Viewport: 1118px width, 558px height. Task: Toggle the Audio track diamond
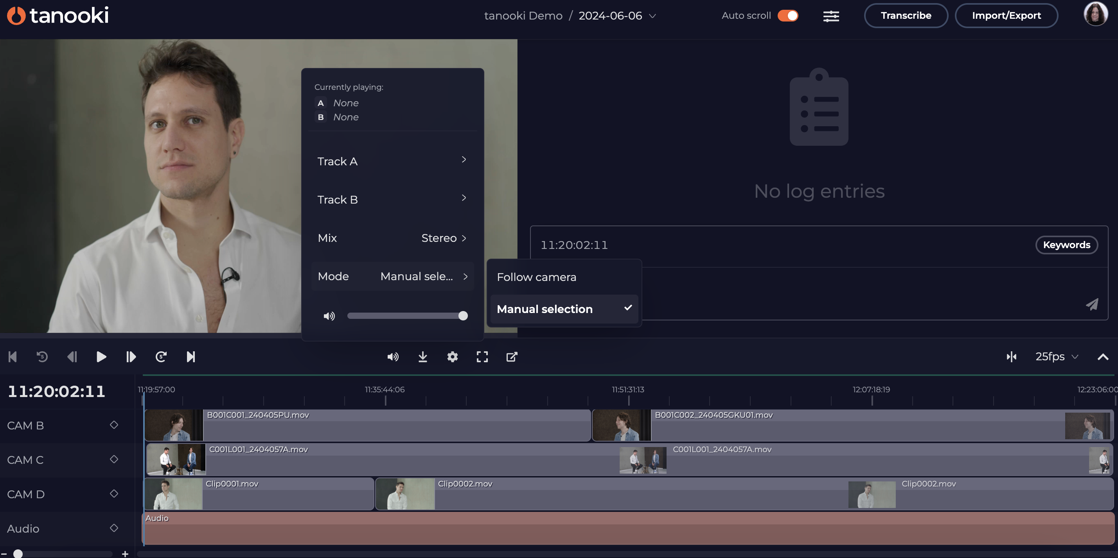114,528
